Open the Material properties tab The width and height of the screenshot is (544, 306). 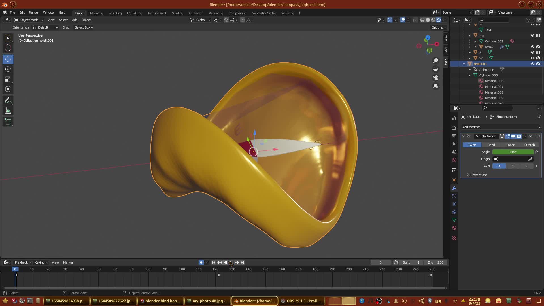pos(454,228)
